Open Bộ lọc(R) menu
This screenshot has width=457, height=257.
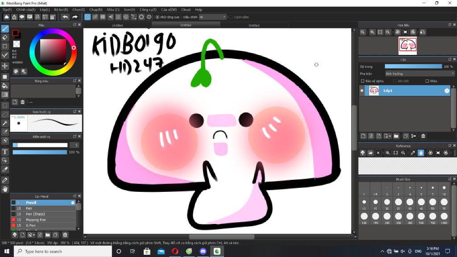click(x=61, y=10)
